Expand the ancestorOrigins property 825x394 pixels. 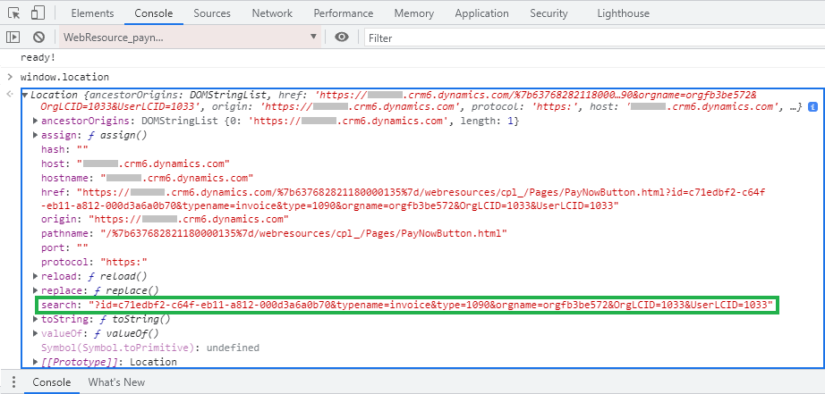pyautogui.click(x=36, y=122)
